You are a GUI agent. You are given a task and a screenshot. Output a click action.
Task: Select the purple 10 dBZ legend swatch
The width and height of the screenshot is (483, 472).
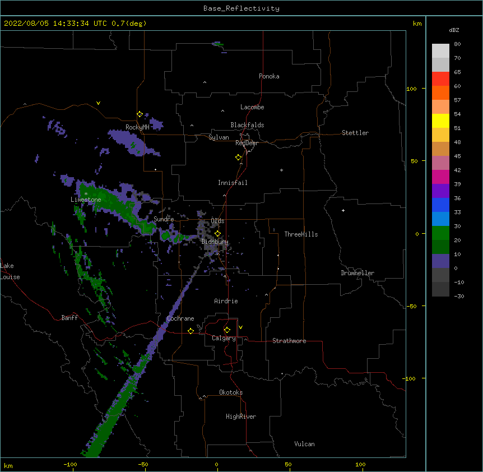(x=440, y=261)
